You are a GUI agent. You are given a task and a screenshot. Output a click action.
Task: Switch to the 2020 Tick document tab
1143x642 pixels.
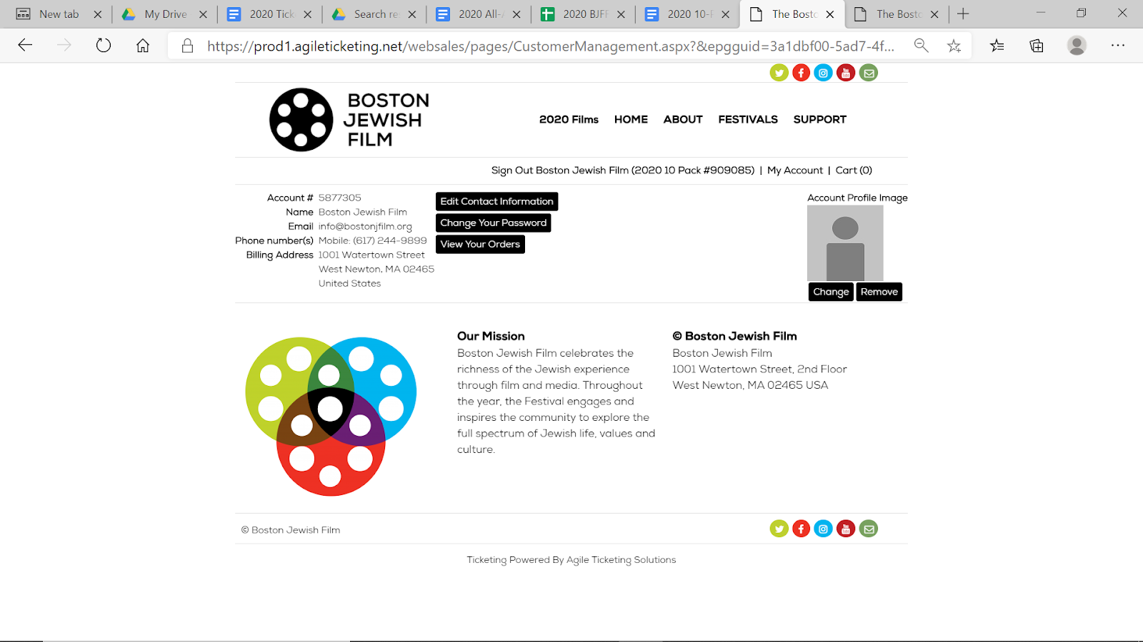(x=271, y=14)
